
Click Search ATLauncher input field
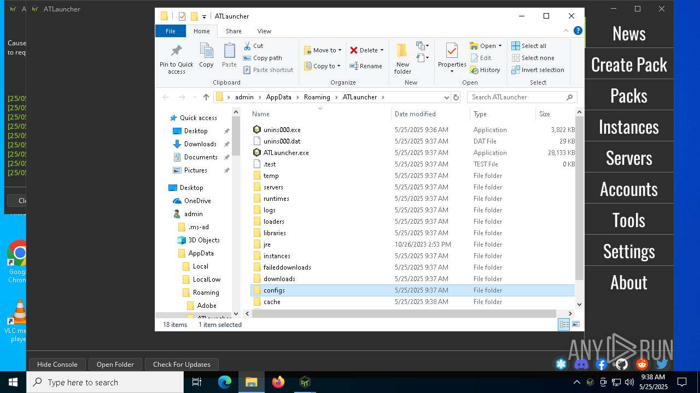522,97
